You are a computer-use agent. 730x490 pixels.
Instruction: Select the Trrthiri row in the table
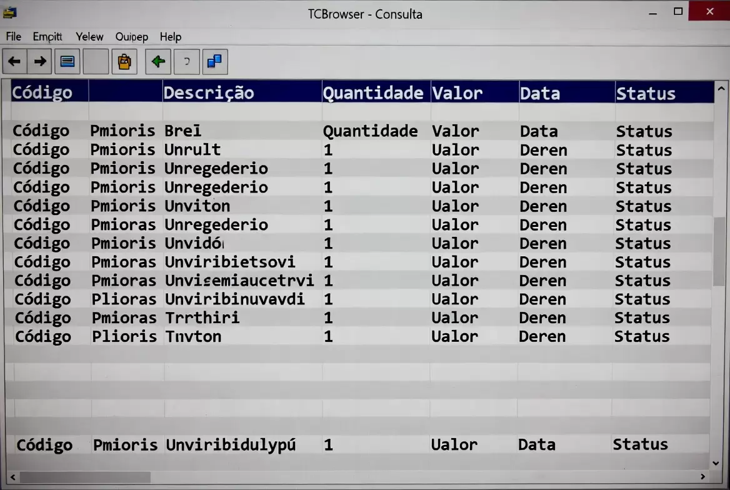pos(202,317)
